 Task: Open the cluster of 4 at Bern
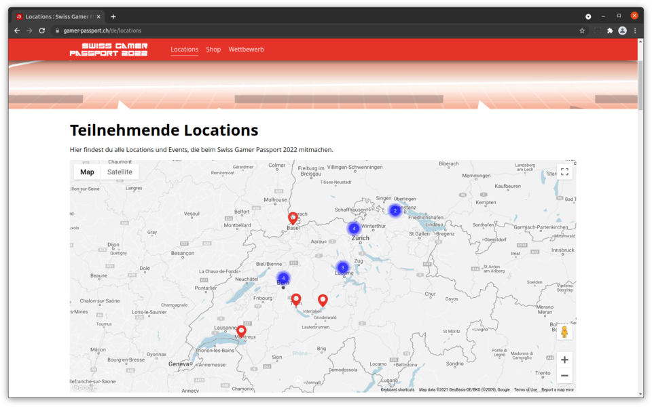point(283,278)
